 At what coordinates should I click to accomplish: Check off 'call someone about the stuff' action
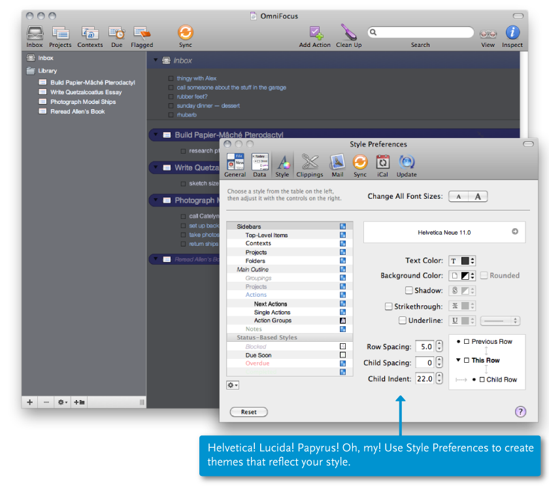pyautogui.click(x=171, y=88)
